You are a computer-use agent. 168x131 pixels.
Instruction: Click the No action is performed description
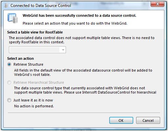pos(34,106)
